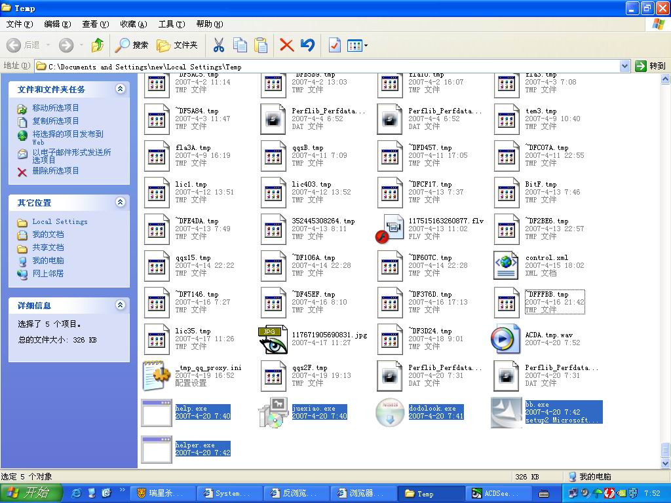671x503 pixels.
Task: Select the ~DFFFBB.tmp file icon
Action: (507, 303)
